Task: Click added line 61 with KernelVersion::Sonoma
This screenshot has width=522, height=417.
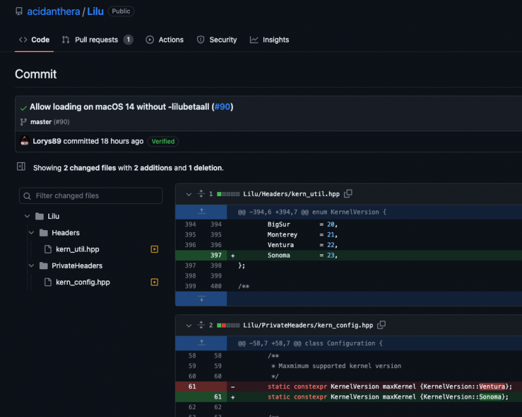Action: click(375, 397)
